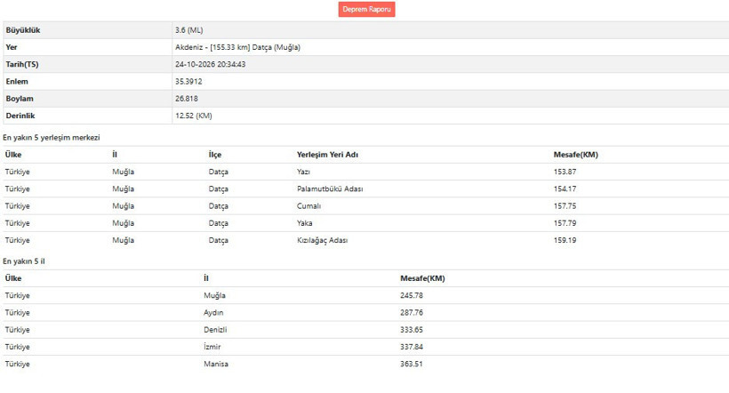729x393 pixels.
Task: Select magnitude value 3.6 (ML)
Action: [x=188, y=30]
